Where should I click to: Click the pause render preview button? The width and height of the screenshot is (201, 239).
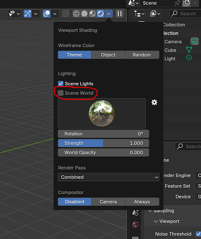click(x=120, y=14)
